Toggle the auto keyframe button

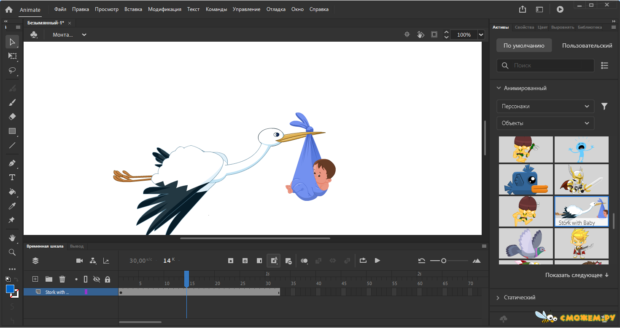pyautogui.click(x=273, y=261)
